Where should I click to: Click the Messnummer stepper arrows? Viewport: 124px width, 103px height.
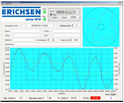coord(73,25)
